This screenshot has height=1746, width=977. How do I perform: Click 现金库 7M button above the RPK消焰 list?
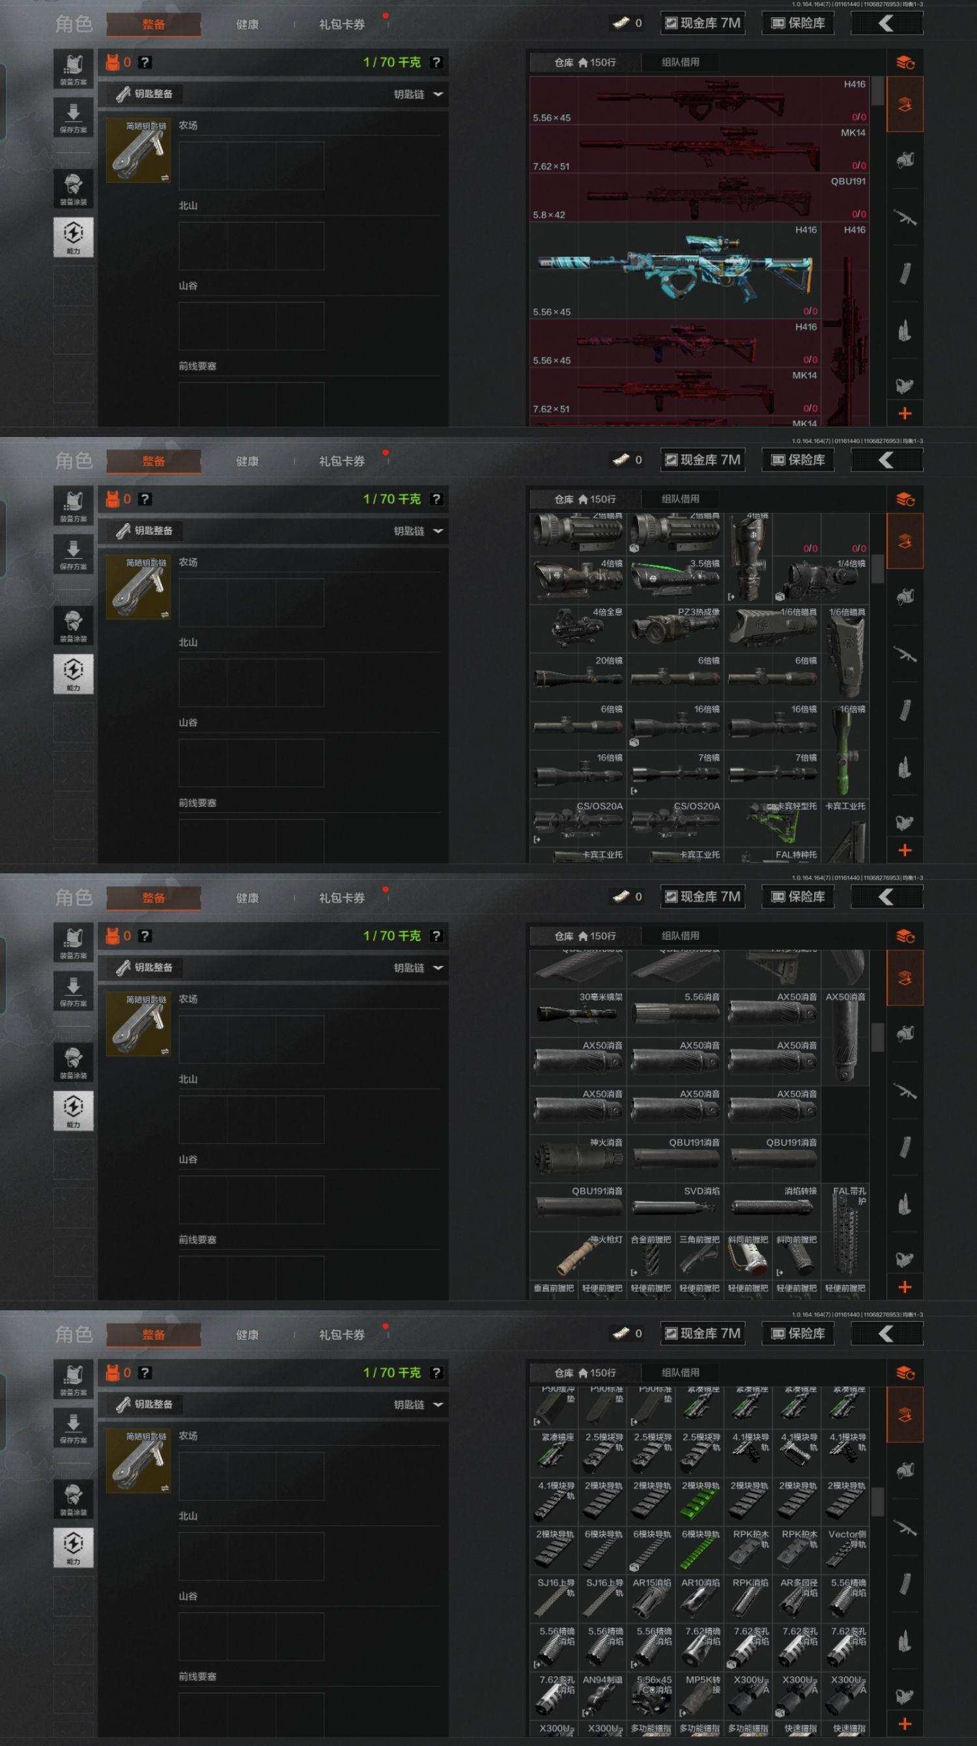tap(702, 1333)
